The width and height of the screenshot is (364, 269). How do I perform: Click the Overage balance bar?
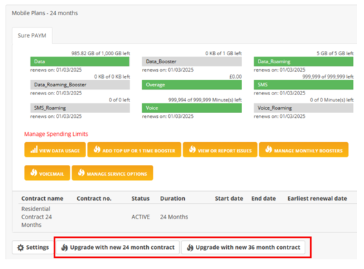point(192,85)
